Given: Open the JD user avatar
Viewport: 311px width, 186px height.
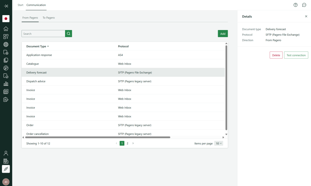Looking at the screenshot, I should coord(6,182).
